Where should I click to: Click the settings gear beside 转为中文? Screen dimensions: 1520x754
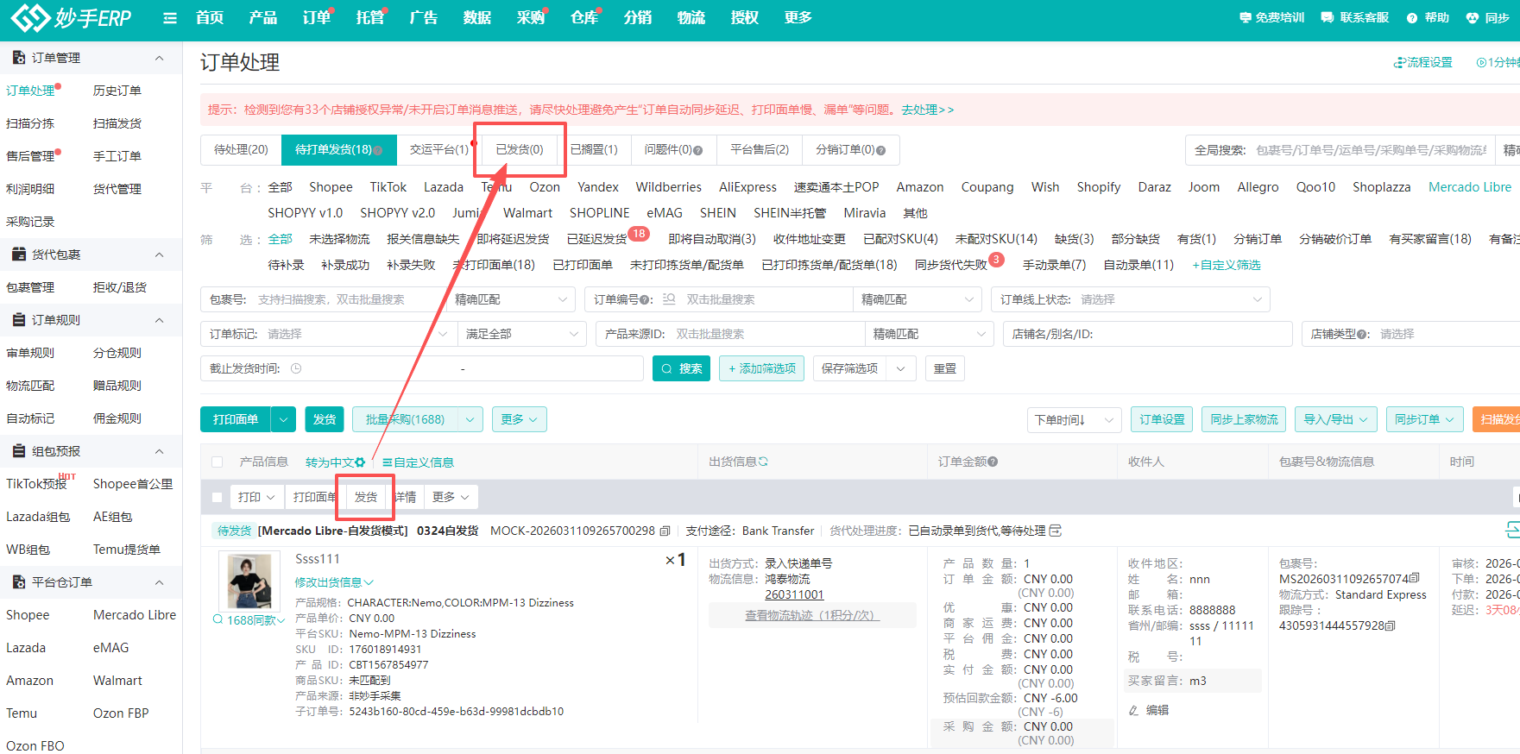360,462
